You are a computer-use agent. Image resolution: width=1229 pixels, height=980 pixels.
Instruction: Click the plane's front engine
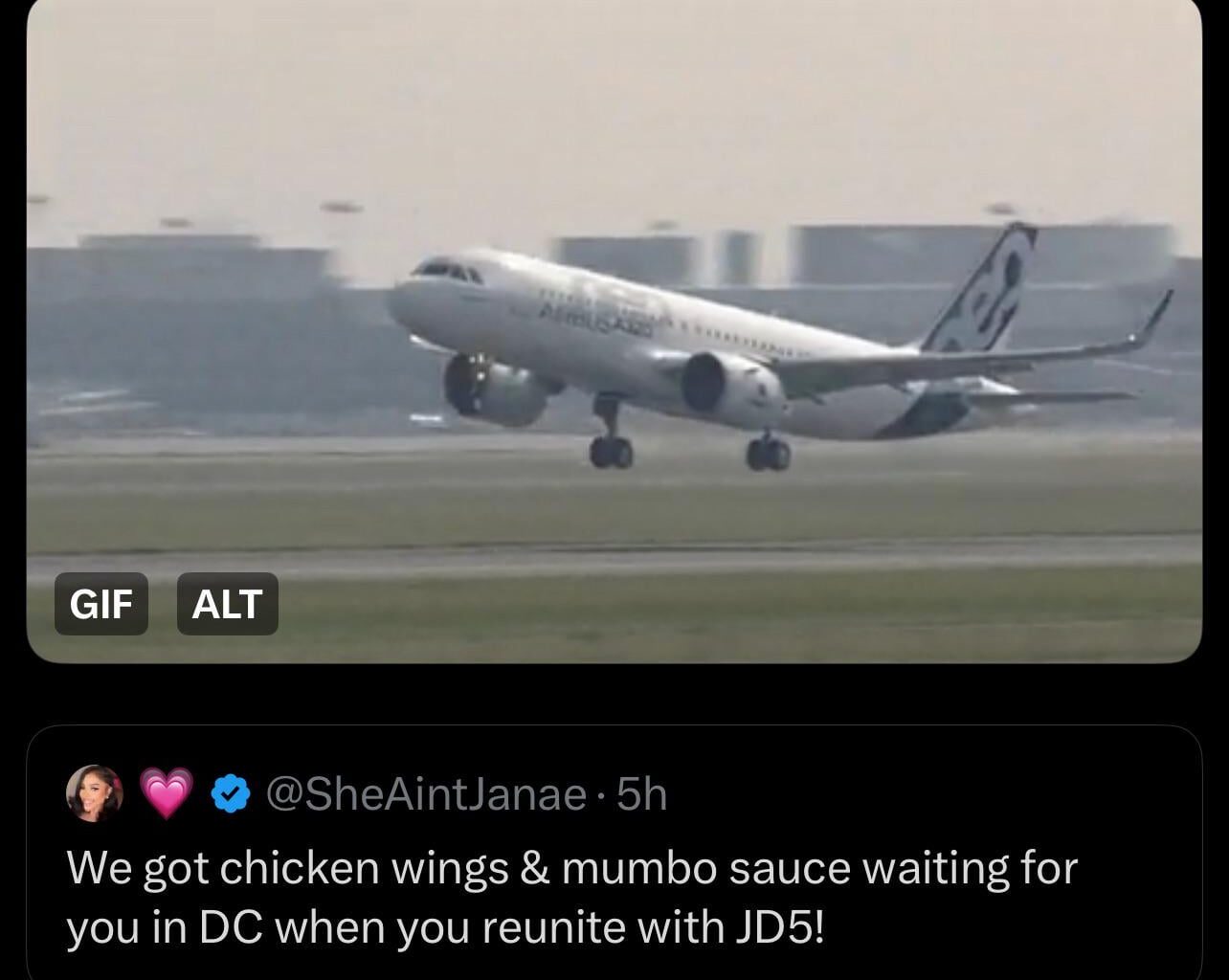pos(491,389)
